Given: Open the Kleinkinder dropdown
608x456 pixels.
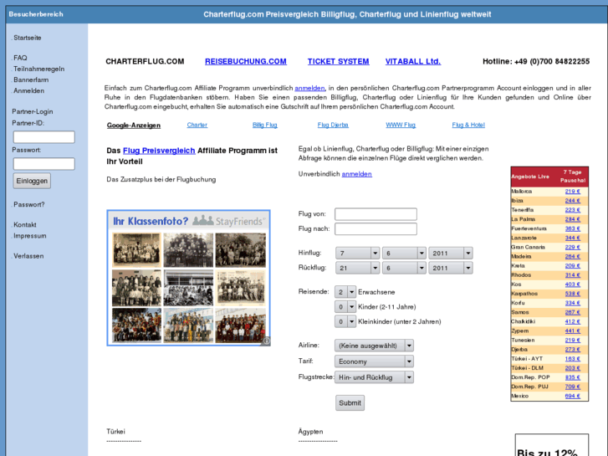Looking at the screenshot, I should 345,322.
